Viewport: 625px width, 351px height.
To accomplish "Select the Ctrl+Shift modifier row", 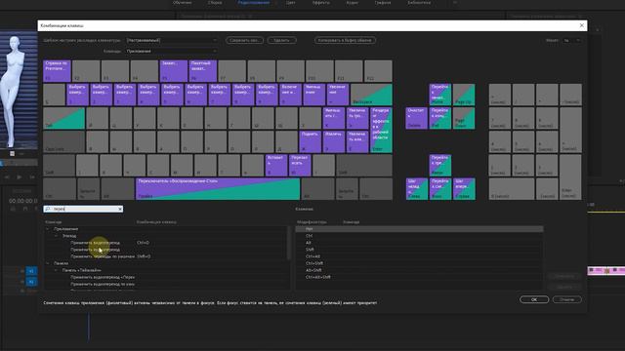I will (x=419, y=263).
